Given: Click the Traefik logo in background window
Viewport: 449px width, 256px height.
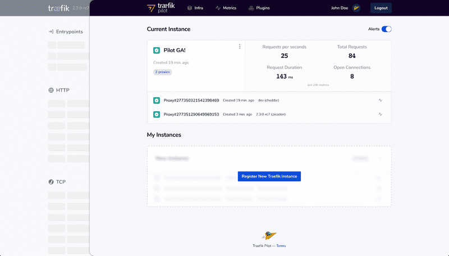Looking at the screenshot, I should tap(59, 8).
